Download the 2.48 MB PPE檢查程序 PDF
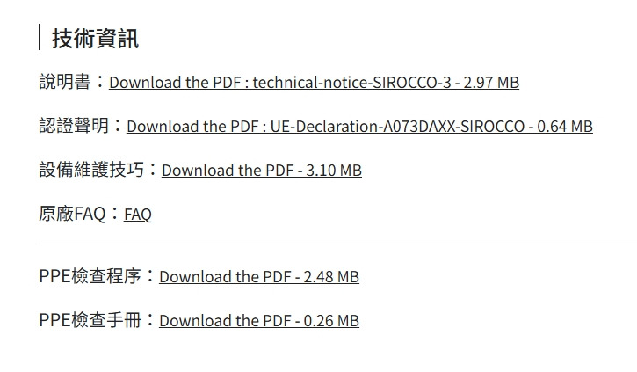 (x=258, y=277)
